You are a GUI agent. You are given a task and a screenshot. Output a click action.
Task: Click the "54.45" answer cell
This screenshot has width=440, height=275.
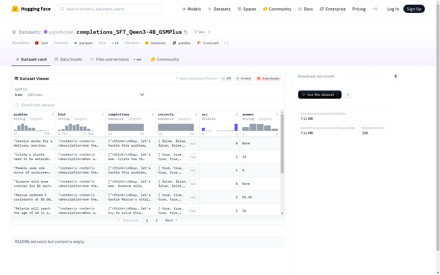260,197
